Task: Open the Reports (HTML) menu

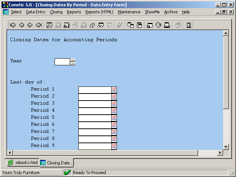Action: 99,12
